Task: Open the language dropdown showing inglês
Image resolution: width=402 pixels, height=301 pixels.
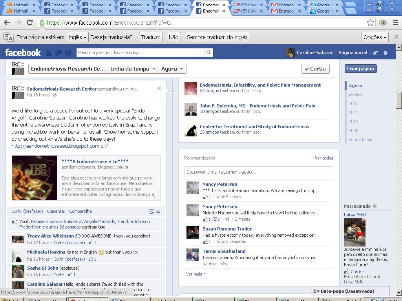Action: (78, 37)
